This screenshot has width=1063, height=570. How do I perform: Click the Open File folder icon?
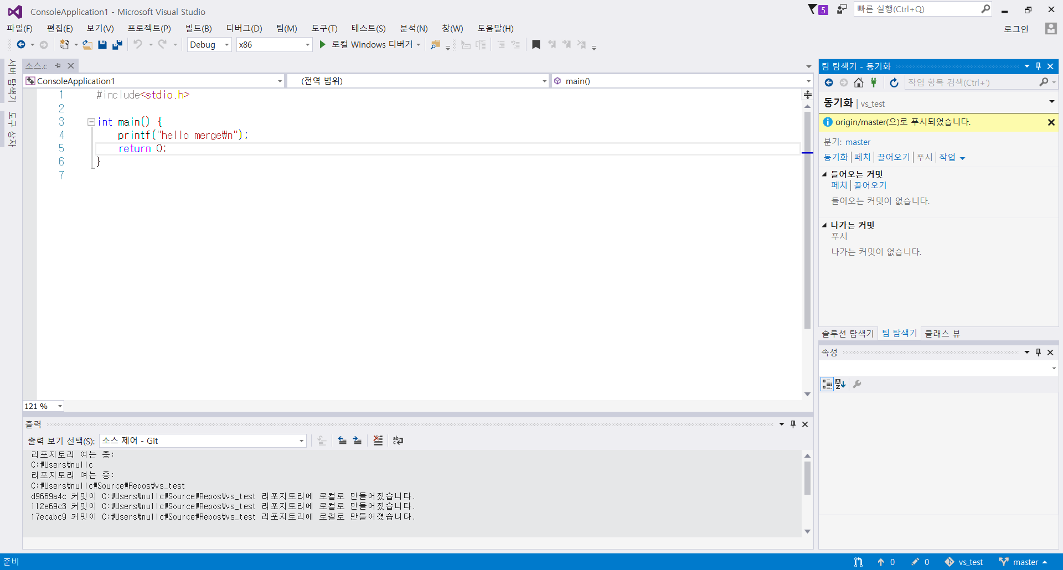pos(87,45)
